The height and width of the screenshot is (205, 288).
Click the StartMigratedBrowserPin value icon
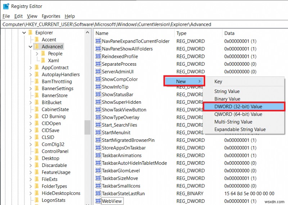(x=98, y=140)
